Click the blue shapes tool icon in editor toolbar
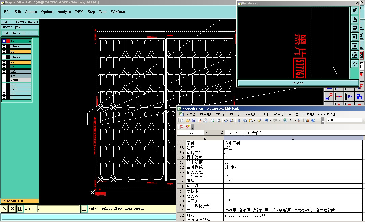 (x=359, y=97)
